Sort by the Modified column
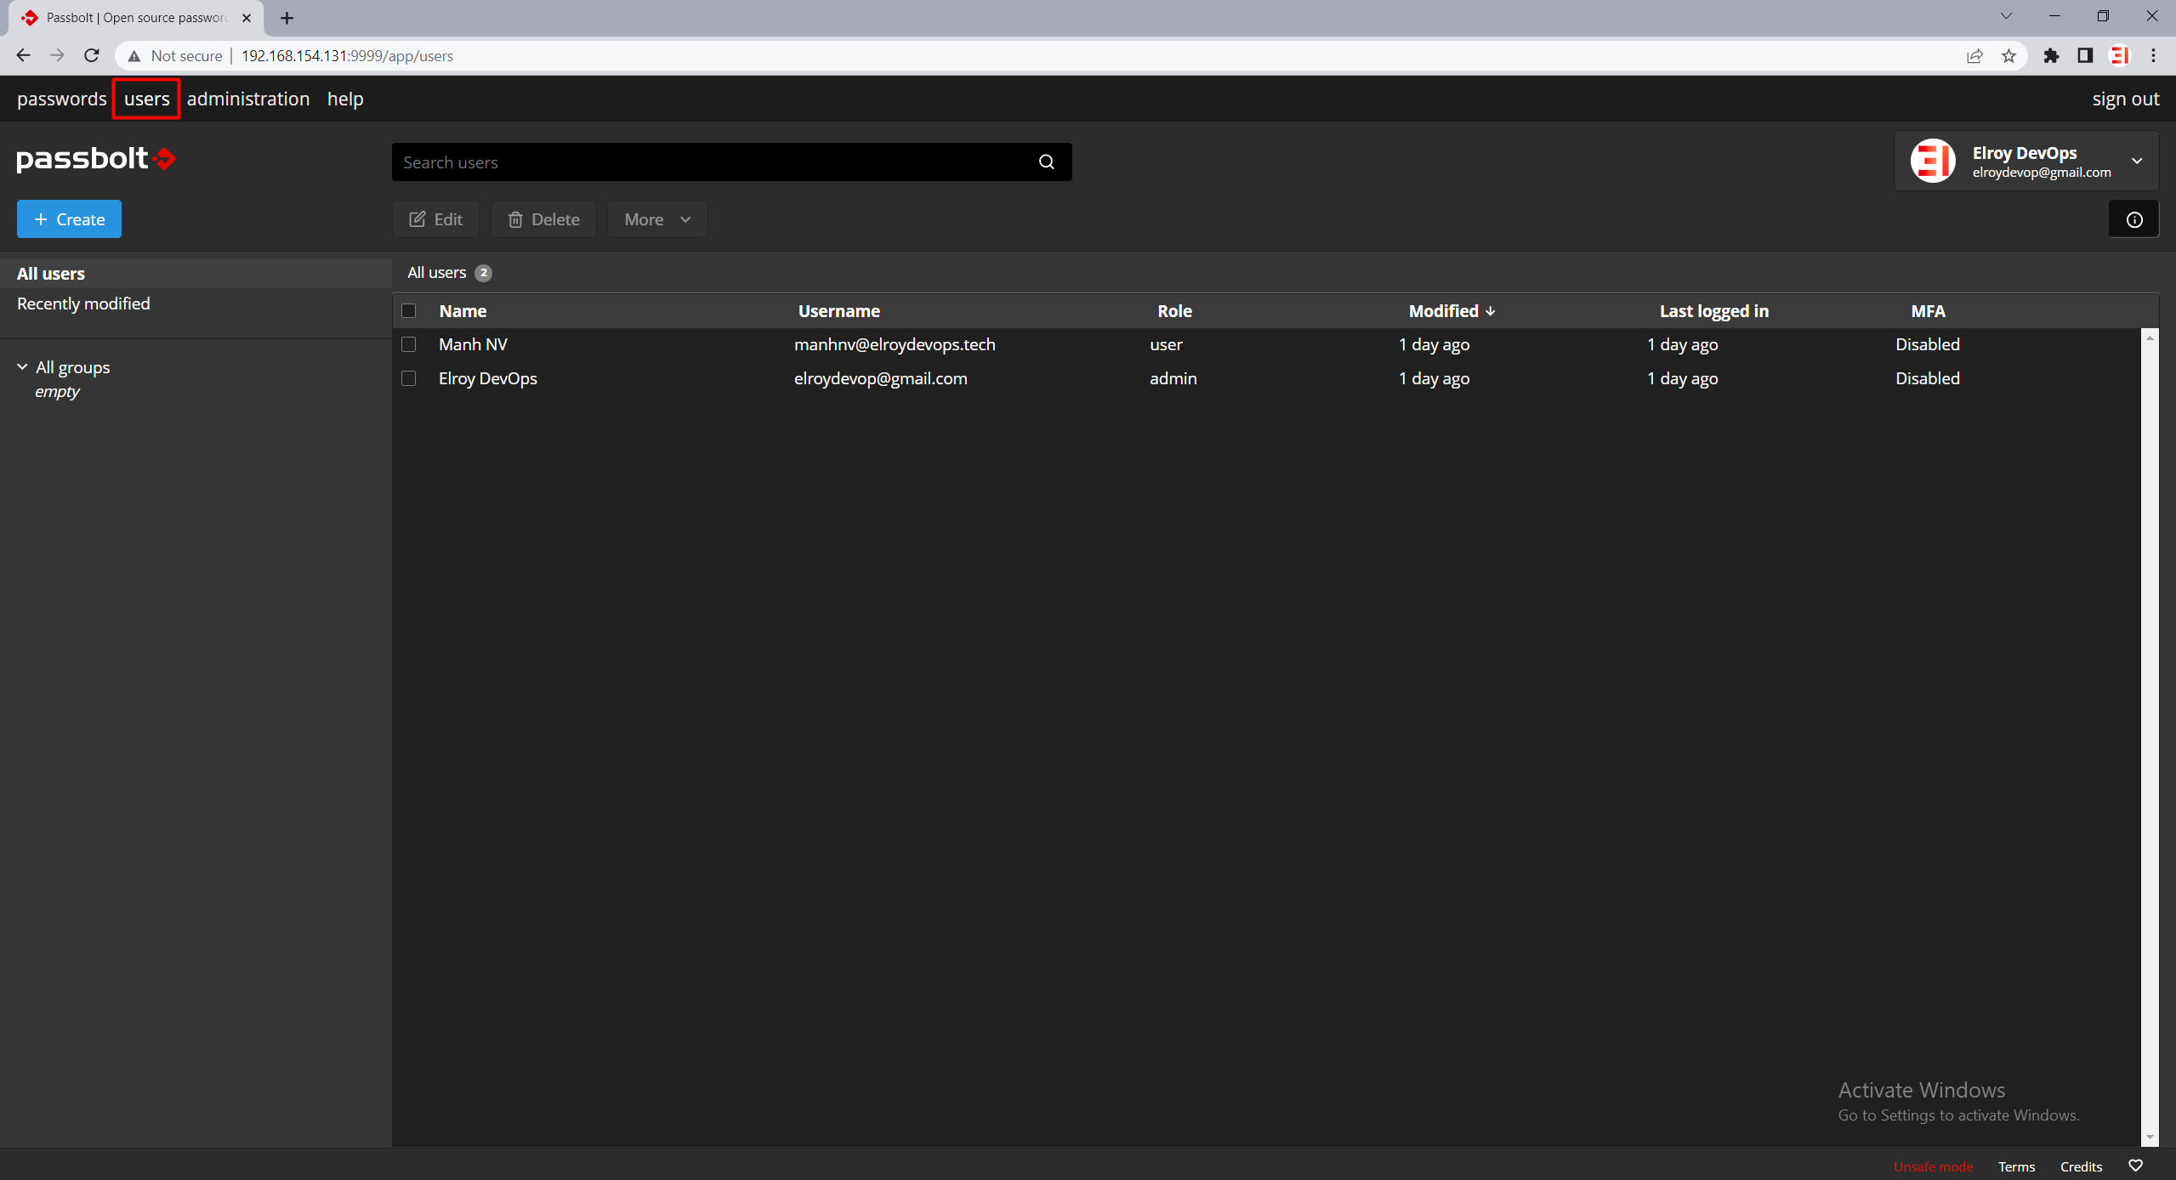Image resolution: width=2176 pixels, height=1180 pixels. point(1452,310)
